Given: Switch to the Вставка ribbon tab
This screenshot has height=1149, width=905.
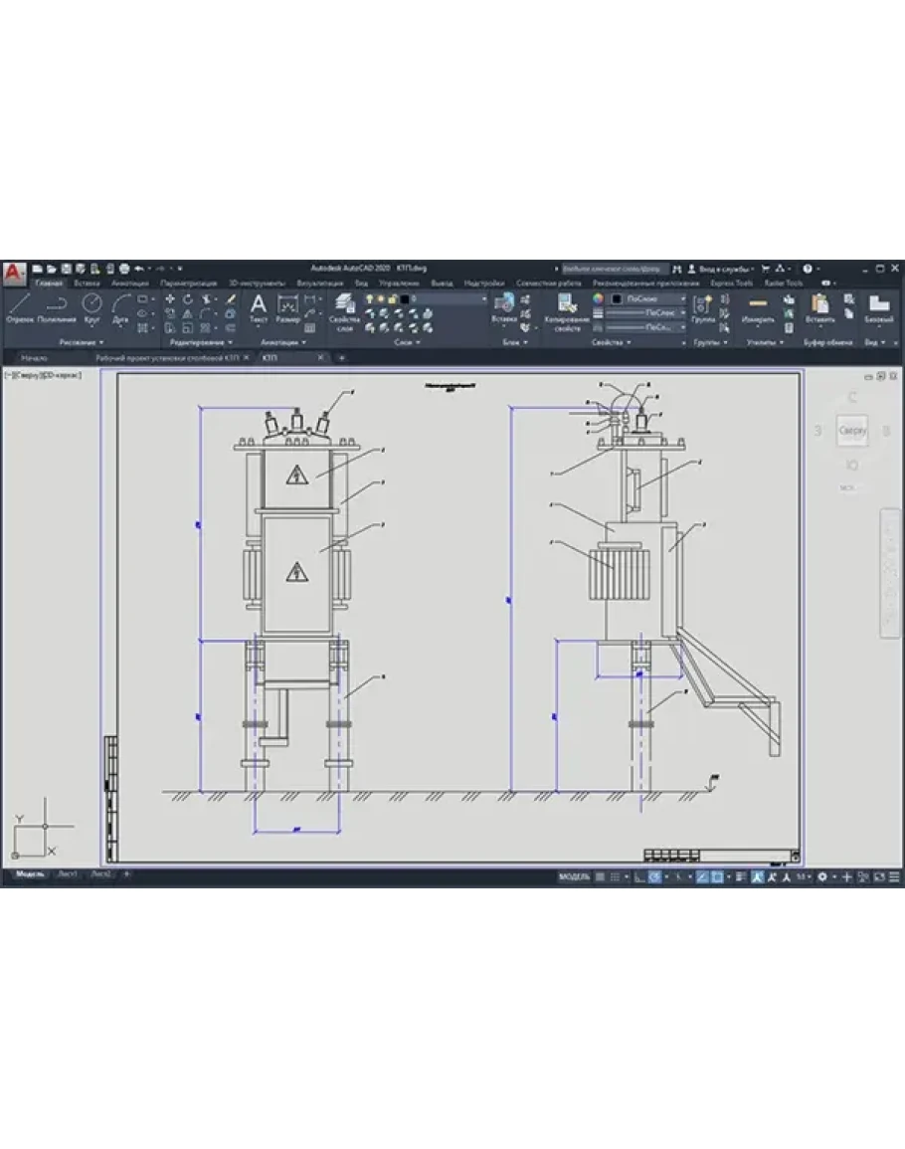Looking at the screenshot, I should pos(87,283).
